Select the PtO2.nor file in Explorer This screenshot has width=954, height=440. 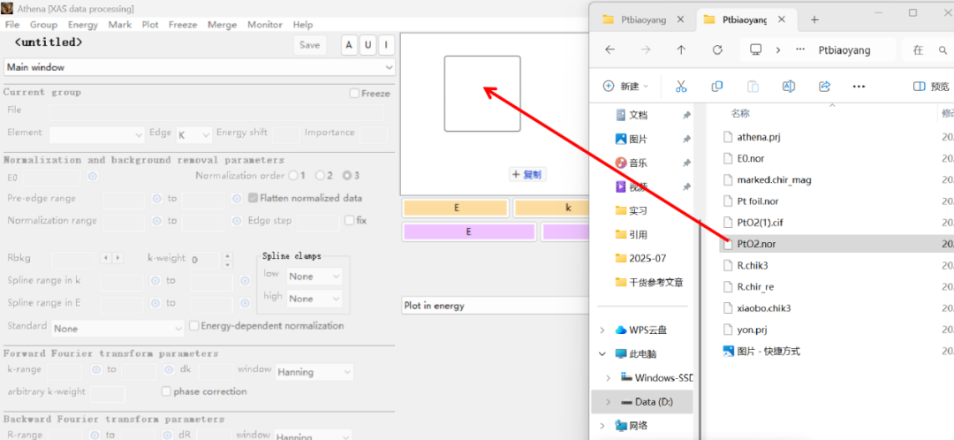tap(756, 244)
